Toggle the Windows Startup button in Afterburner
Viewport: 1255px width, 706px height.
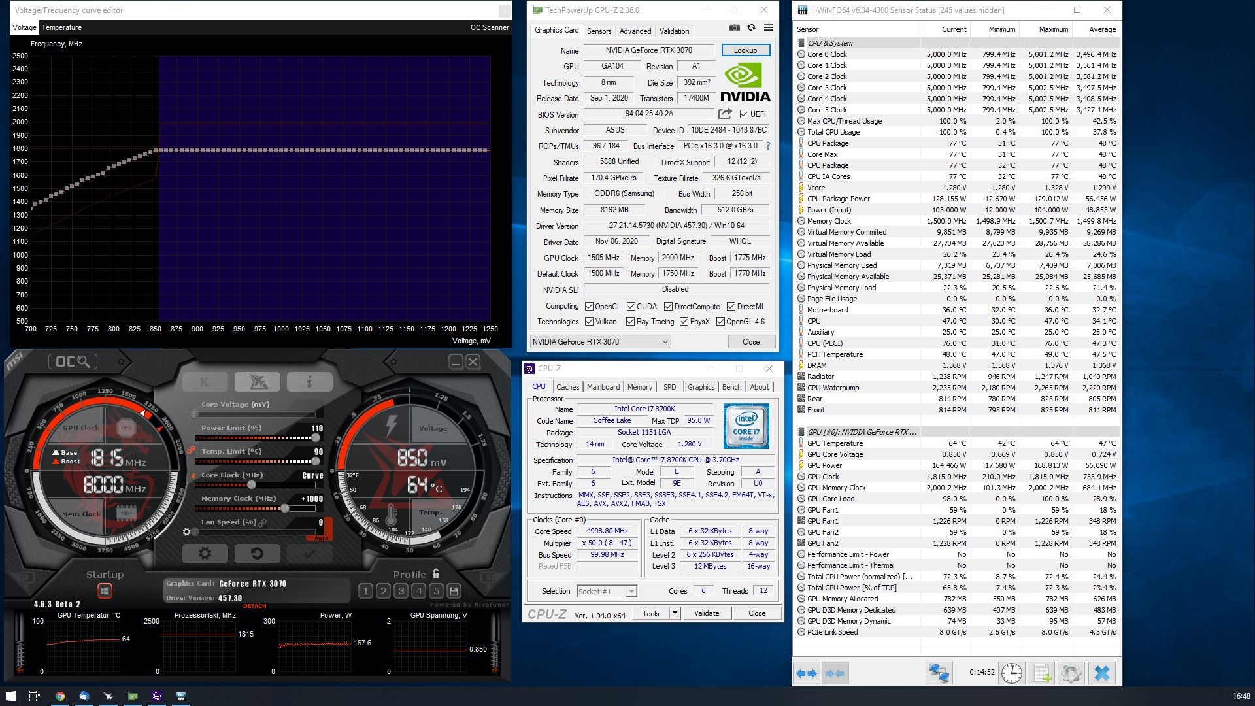click(x=105, y=591)
